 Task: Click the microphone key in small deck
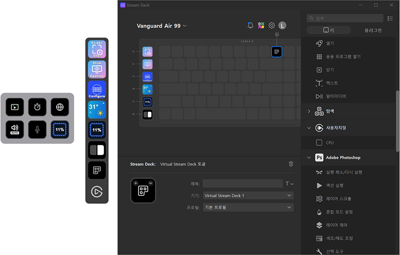coord(37,129)
